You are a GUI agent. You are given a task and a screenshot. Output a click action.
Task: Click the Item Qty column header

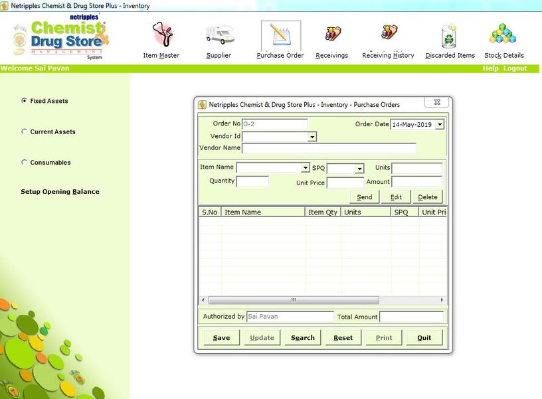pos(323,212)
